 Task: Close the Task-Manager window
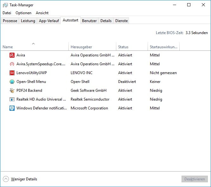point(203,5)
